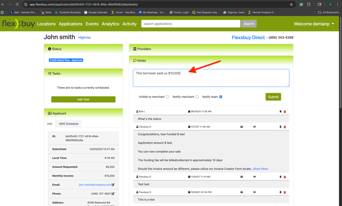Click edit icon next to phone number
Image resolution: width=342 pixels, height=206 pixels.
[113, 194]
